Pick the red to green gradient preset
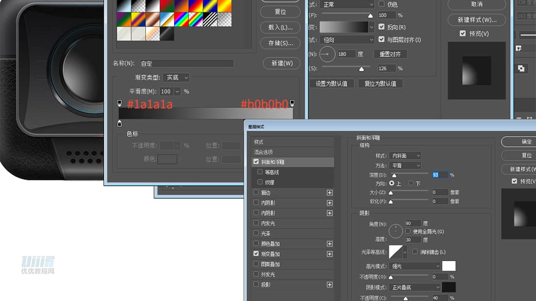Image resolution: width=536 pixels, height=301 pixels. (167, 5)
